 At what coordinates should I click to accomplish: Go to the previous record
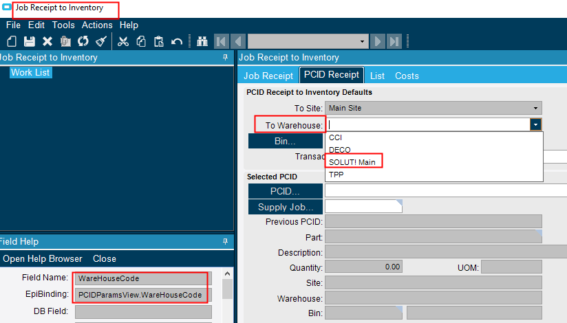click(x=238, y=41)
